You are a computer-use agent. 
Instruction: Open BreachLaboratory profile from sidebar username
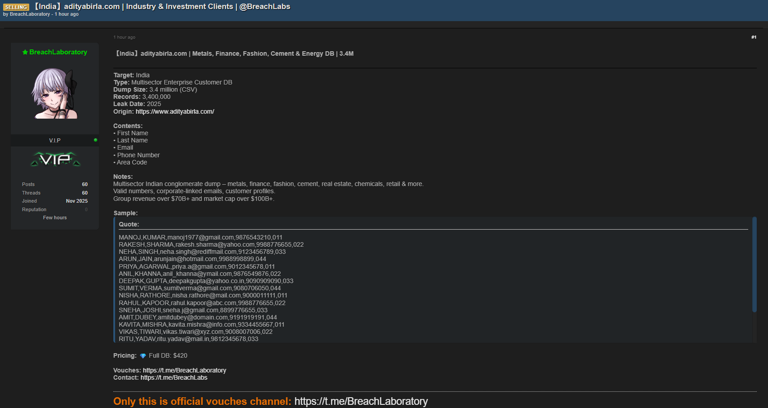(x=58, y=53)
